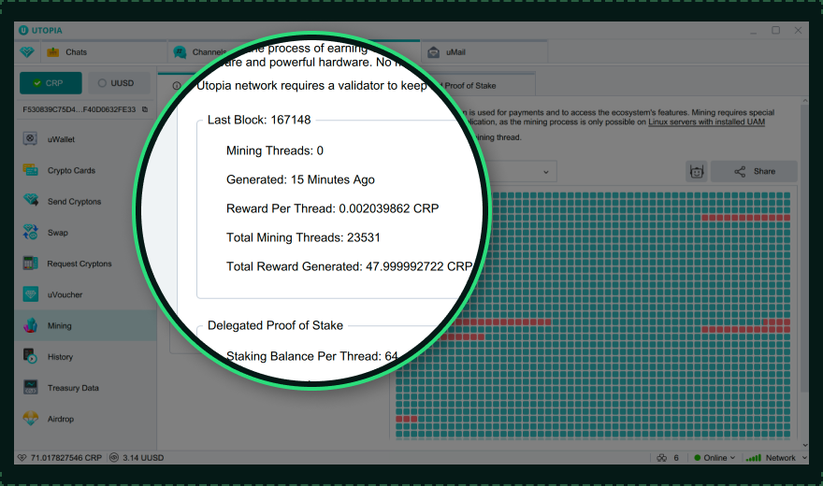Click the network signal bars icon
This screenshot has width=823, height=486.
[753, 458]
